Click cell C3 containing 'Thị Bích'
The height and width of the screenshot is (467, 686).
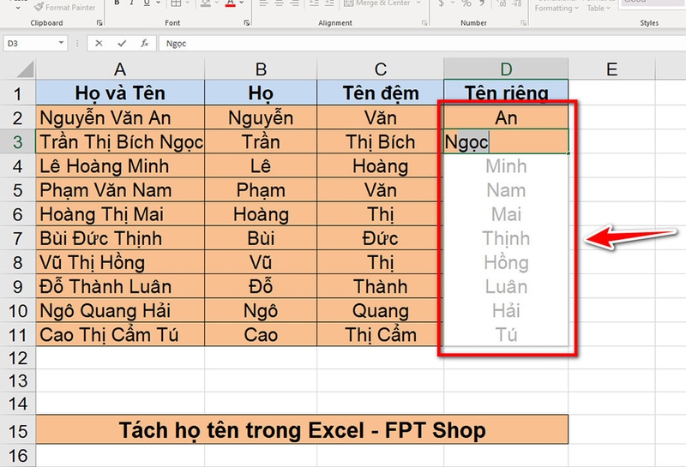tap(380, 141)
